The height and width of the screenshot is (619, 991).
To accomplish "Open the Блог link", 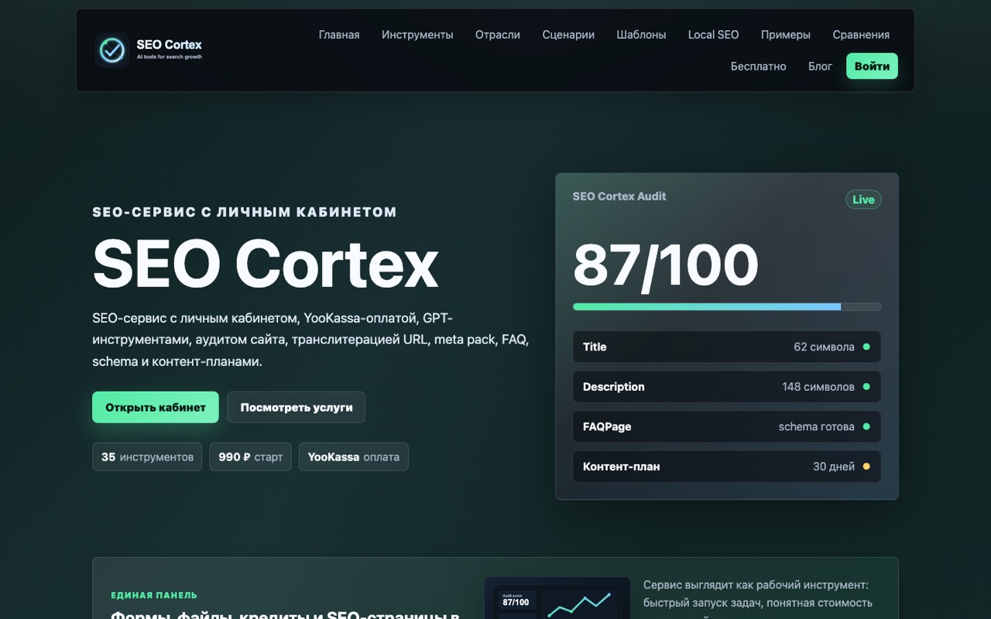I will [820, 67].
